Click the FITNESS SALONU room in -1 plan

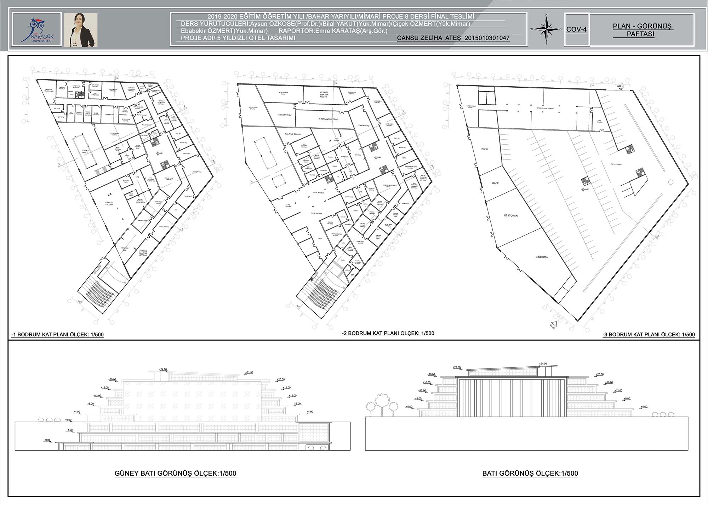click(x=109, y=204)
